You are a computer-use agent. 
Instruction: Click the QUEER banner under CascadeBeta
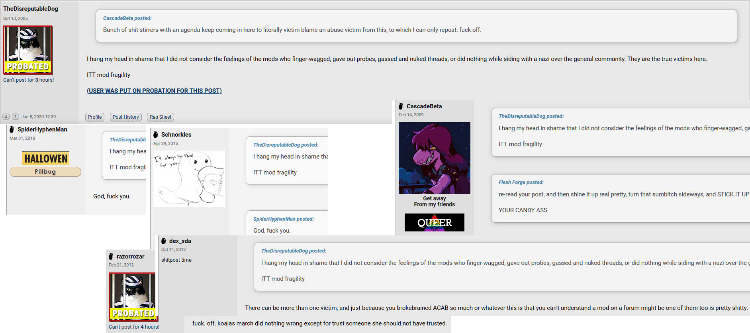tap(435, 222)
